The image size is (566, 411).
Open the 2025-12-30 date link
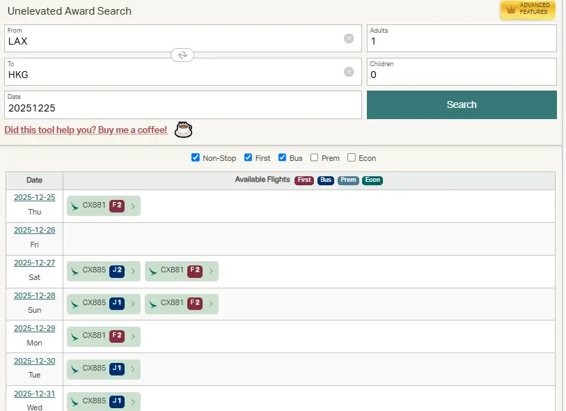point(35,361)
